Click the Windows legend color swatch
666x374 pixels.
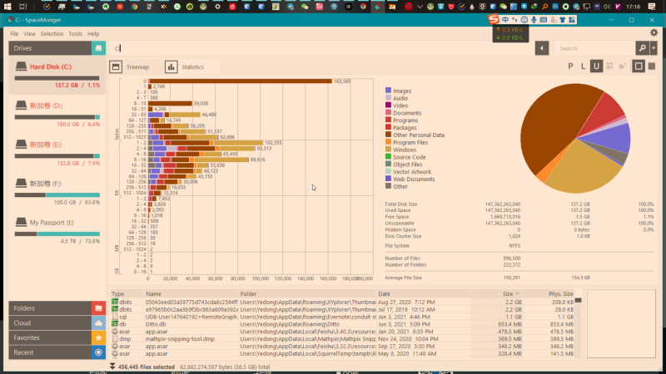pos(388,150)
